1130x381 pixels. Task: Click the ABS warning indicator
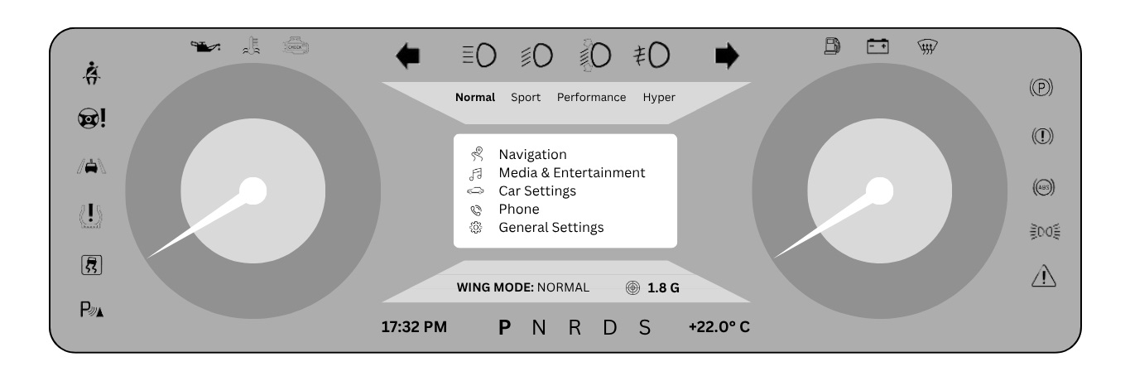pos(1041,188)
